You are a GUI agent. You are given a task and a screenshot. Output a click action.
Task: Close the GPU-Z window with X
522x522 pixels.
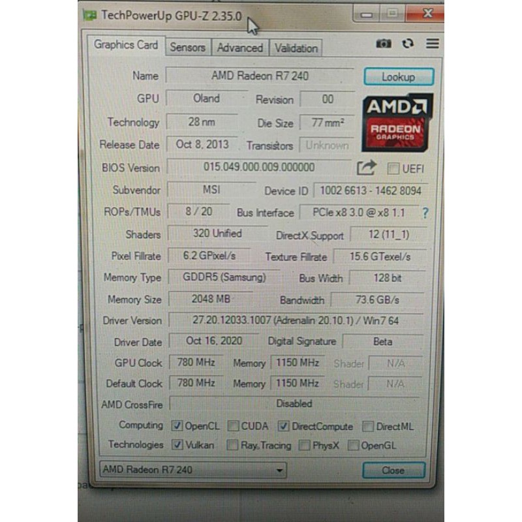pos(425,13)
